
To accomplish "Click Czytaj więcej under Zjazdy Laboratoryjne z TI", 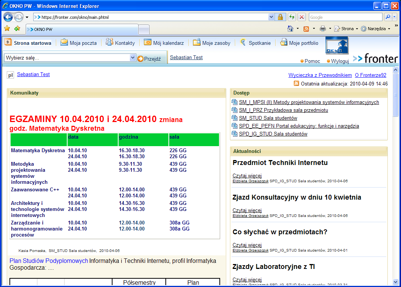I will tap(247, 279).
